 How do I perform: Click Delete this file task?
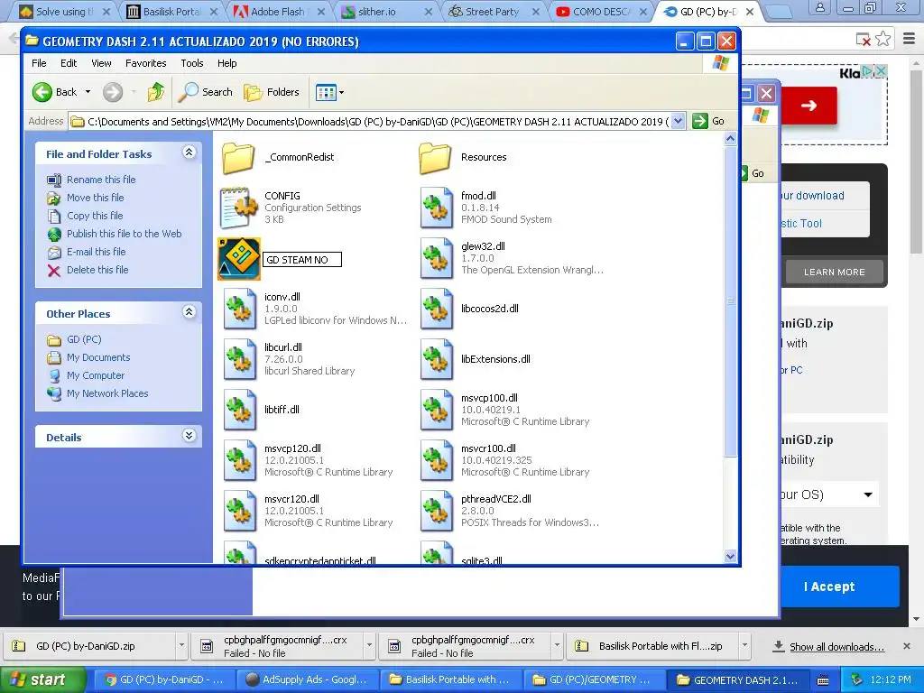coord(97,270)
